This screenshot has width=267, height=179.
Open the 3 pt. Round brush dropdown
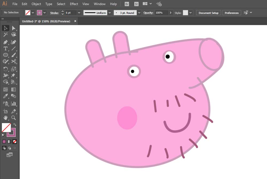point(139,13)
